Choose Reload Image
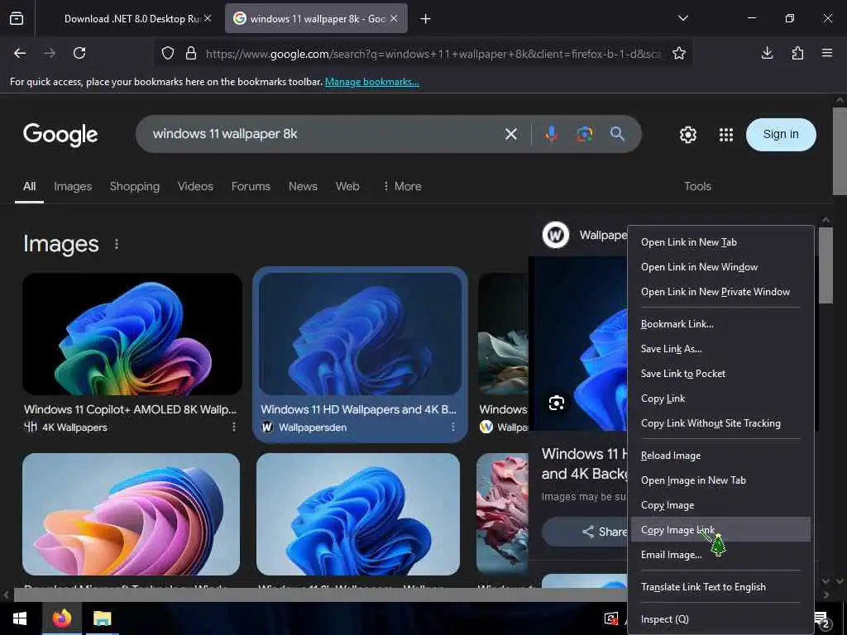The height and width of the screenshot is (635, 847). 720,456
